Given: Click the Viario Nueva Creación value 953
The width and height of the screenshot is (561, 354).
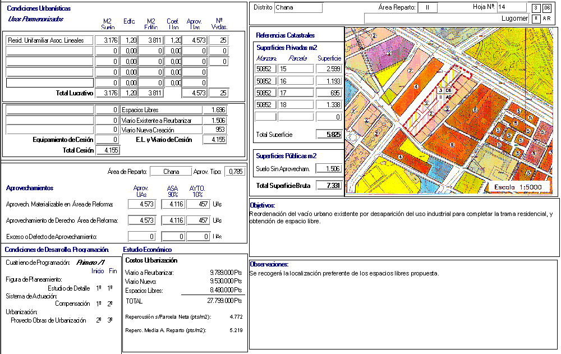Looking at the screenshot, I should (214, 130).
